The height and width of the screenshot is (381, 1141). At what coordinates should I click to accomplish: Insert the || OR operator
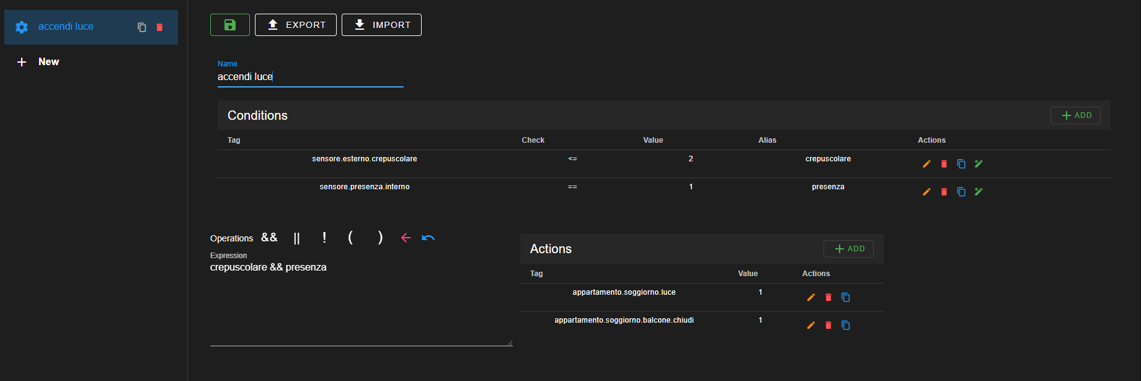tap(296, 238)
